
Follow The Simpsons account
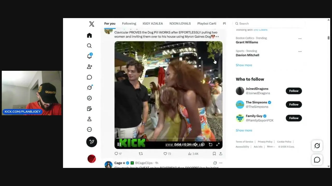(294, 105)
